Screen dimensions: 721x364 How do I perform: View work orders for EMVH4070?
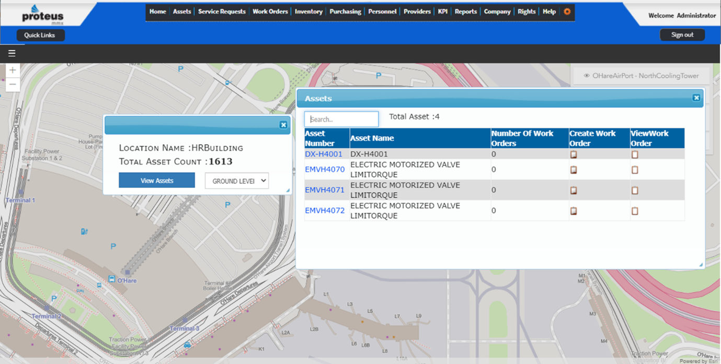click(635, 170)
